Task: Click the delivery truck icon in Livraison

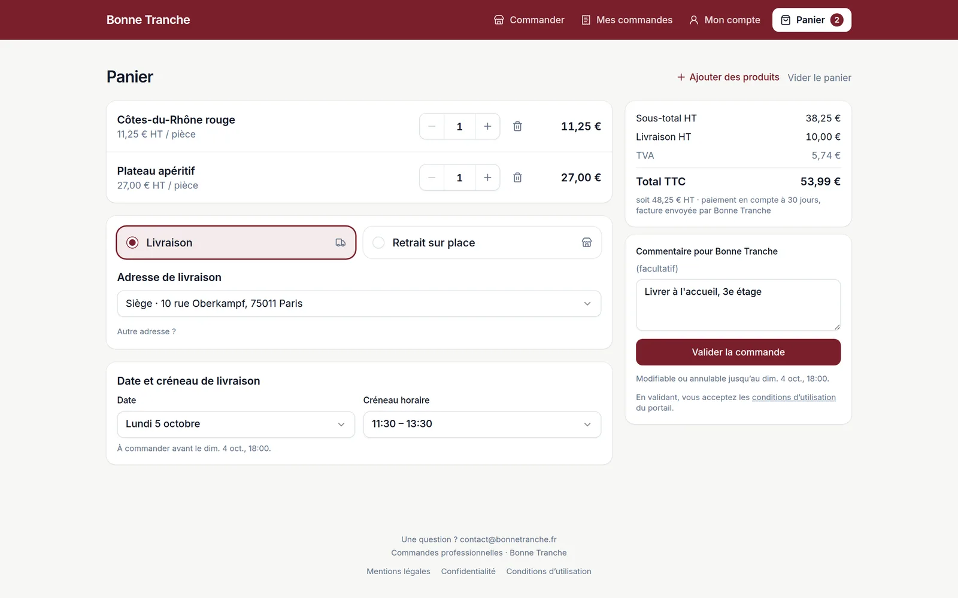Action: click(x=341, y=243)
